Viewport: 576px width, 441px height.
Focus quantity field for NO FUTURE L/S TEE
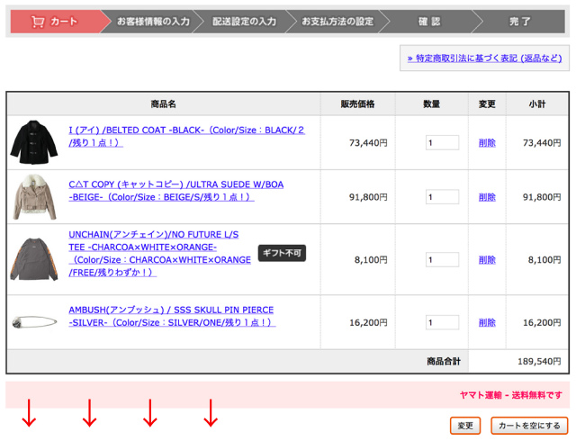pyautogui.click(x=442, y=260)
